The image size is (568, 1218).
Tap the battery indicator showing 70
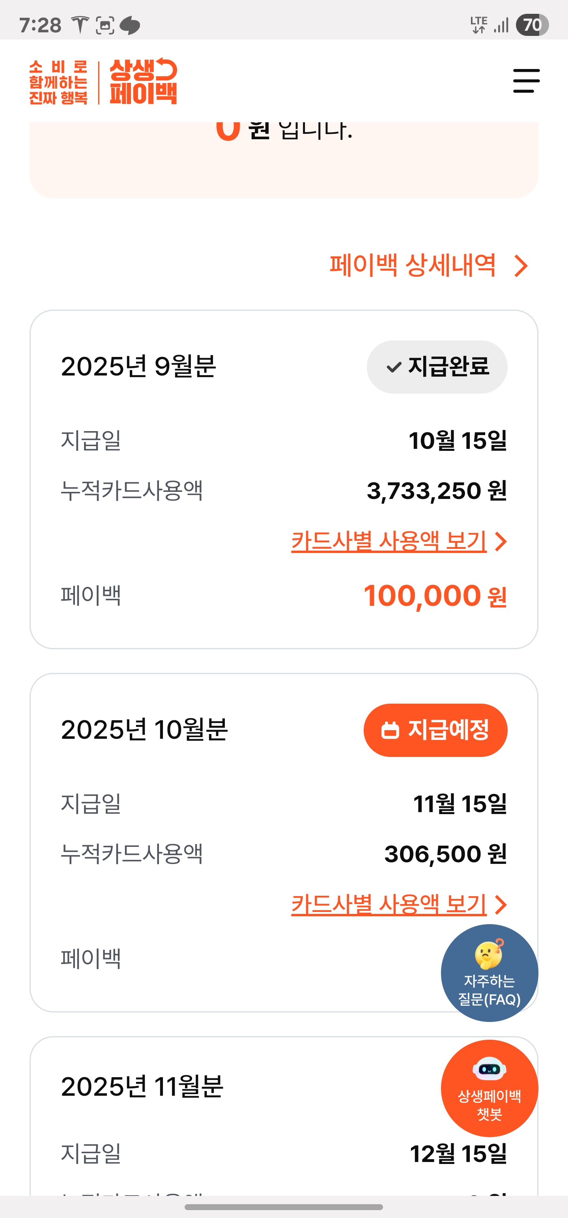(x=532, y=24)
